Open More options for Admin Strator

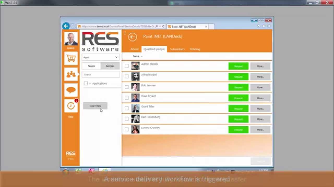[x=260, y=66]
